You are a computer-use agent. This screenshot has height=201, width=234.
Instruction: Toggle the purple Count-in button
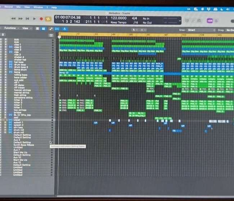pos(210,21)
